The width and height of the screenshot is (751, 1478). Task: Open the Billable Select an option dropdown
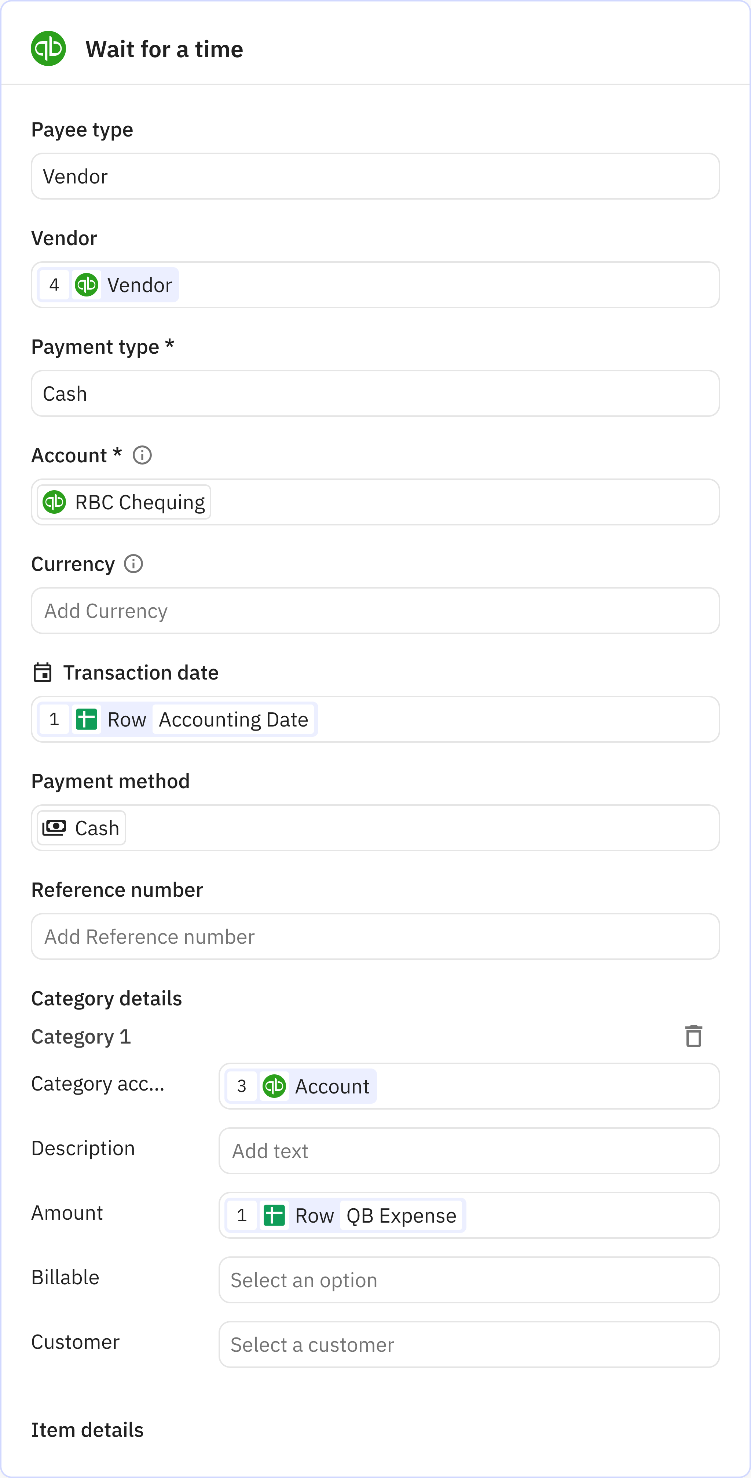click(468, 1280)
